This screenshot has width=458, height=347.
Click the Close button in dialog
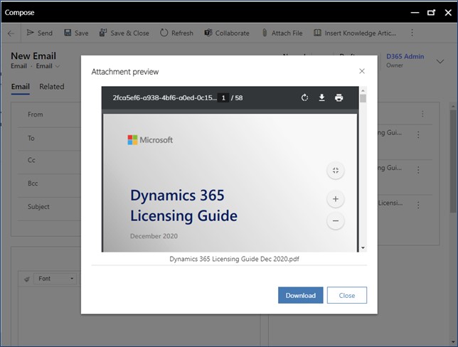(x=347, y=295)
